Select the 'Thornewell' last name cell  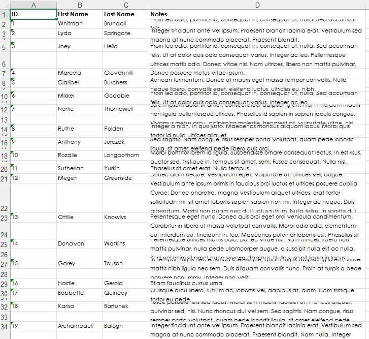point(125,109)
